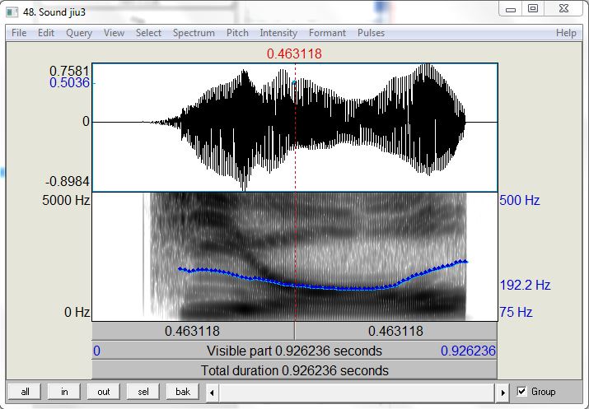Viewport: 589px width, 409px height.
Task: Open the Query menu
Action: point(79,33)
